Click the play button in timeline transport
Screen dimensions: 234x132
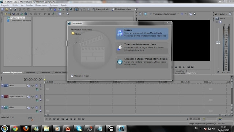click(x=58, y=119)
